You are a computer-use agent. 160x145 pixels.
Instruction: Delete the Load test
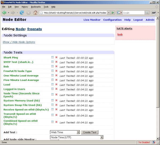(x=56, y=84)
